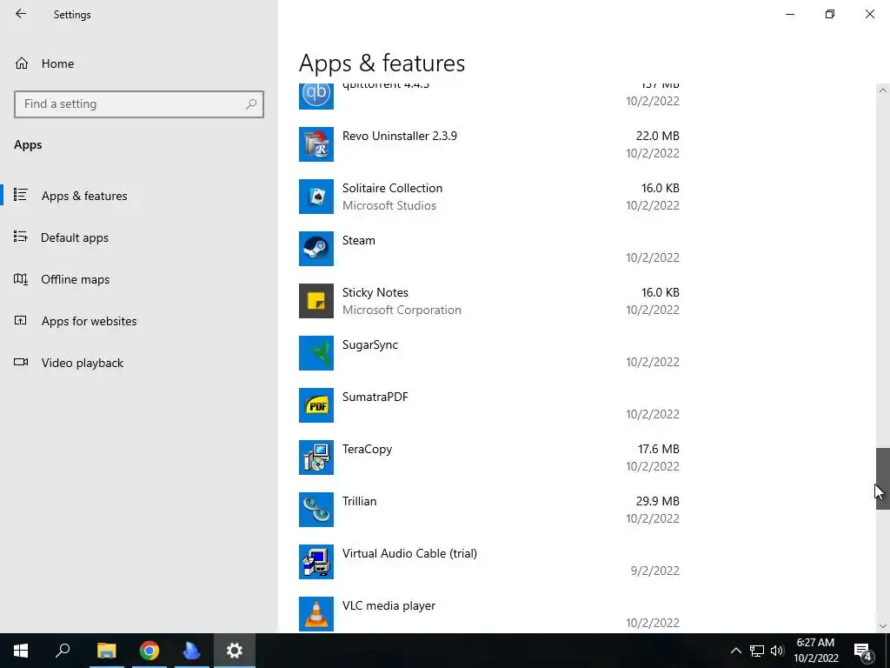Click the Solitaire Collection app icon
The height and width of the screenshot is (668, 890).
(x=316, y=197)
